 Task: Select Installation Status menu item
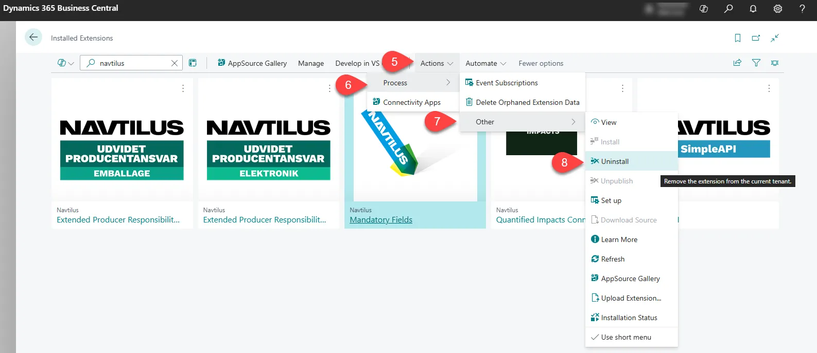coord(629,318)
